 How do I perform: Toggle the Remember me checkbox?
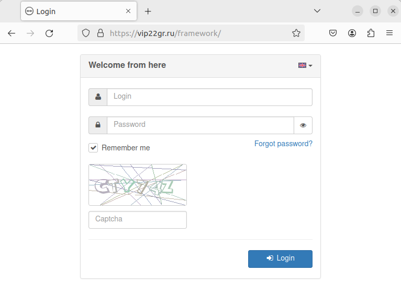[93, 148]
